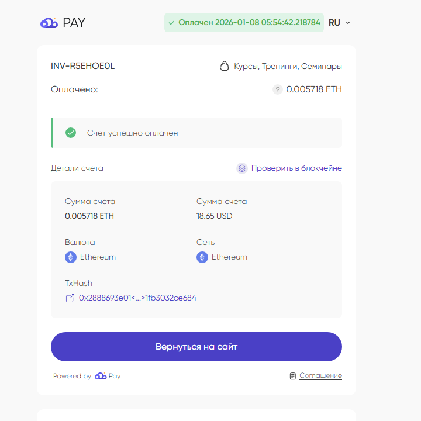This screenshot has width=421, height=421.
Task: Click the Ethereum icon under Сеть
Action: coord(202,257)
